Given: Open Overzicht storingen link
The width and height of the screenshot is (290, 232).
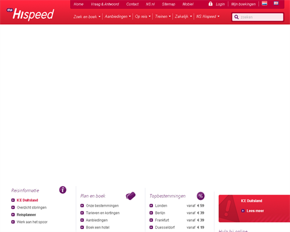Looking at the screenshot, I should click(x=31, y=207).
